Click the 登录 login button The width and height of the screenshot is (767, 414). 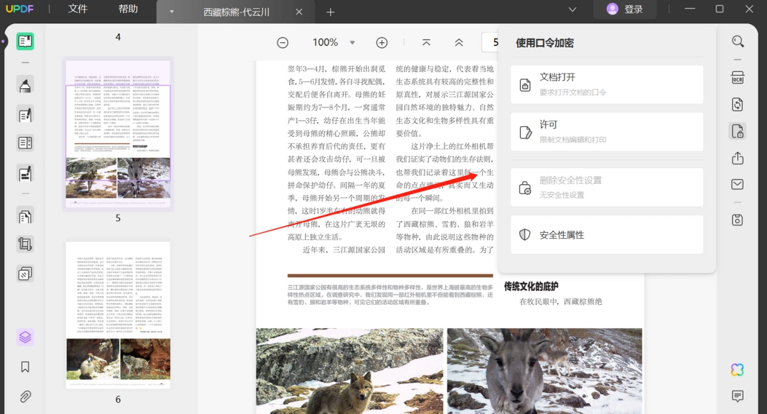(x=624, y=9)
